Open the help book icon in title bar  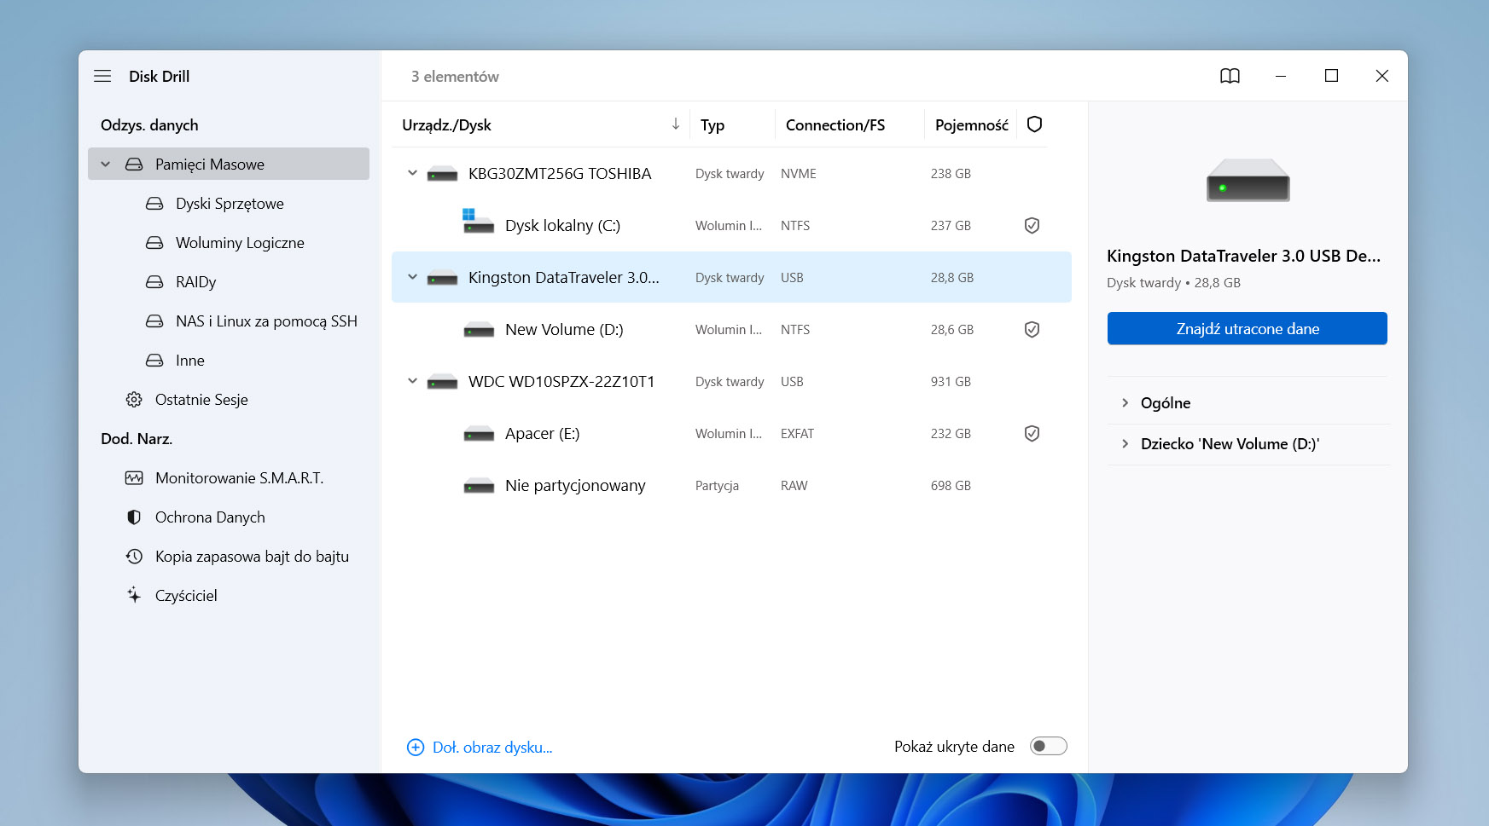(x=1230, y=76)
